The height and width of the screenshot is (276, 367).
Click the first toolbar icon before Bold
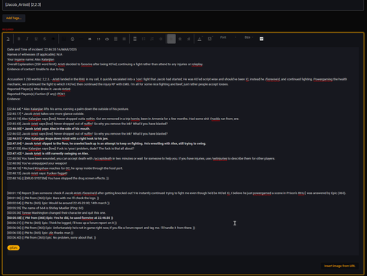[x=8, y=39]
